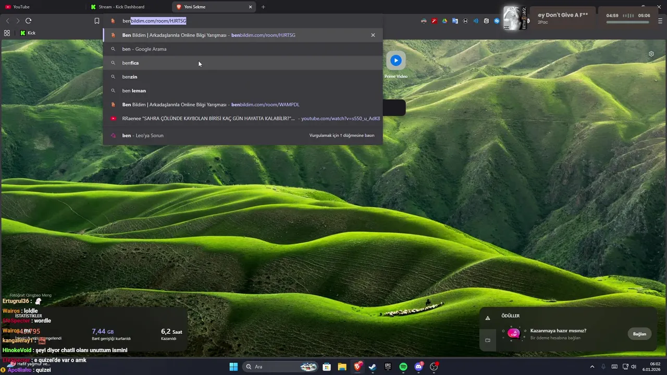Click the 2Pac album cover thumbnail
667x375 pixels.
tap(515, 18)
